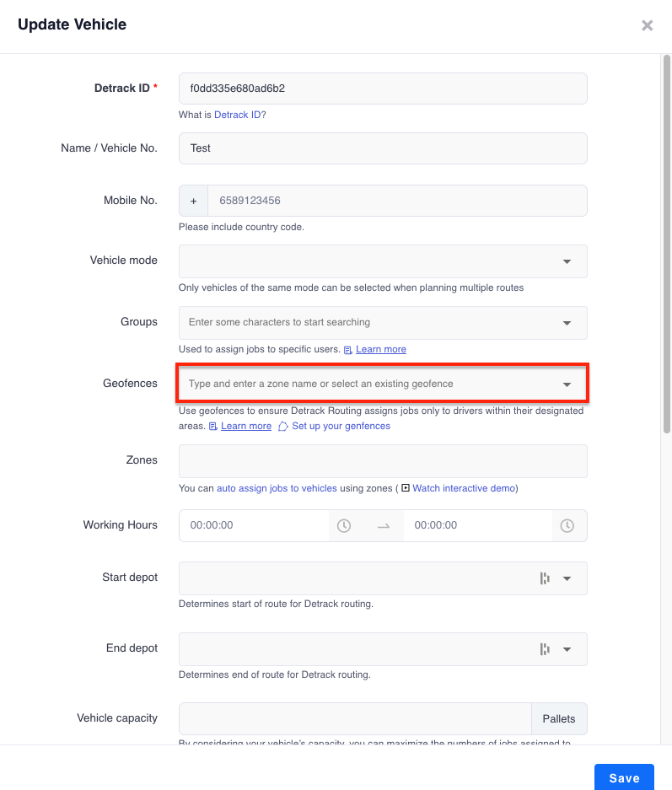
Task: Click the plus prefix on Mobile No.
Action: 193,201
